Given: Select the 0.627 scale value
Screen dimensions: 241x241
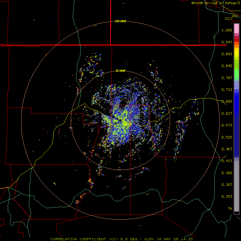Looking at the screenshot, I should [227, 114].
